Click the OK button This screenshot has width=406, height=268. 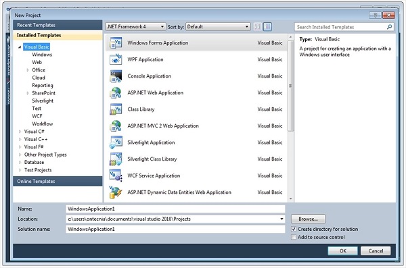click(x=343, y=250)
